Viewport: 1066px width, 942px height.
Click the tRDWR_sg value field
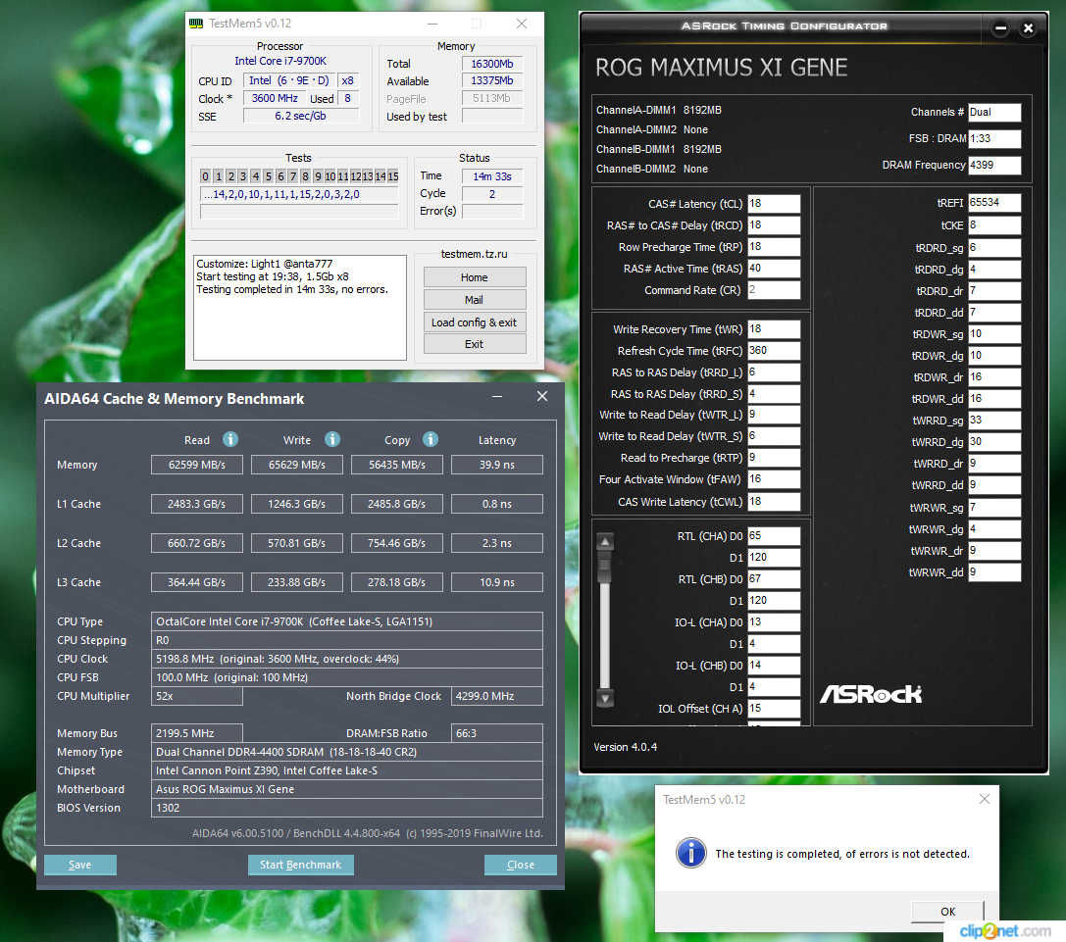(x=994, y=333)
